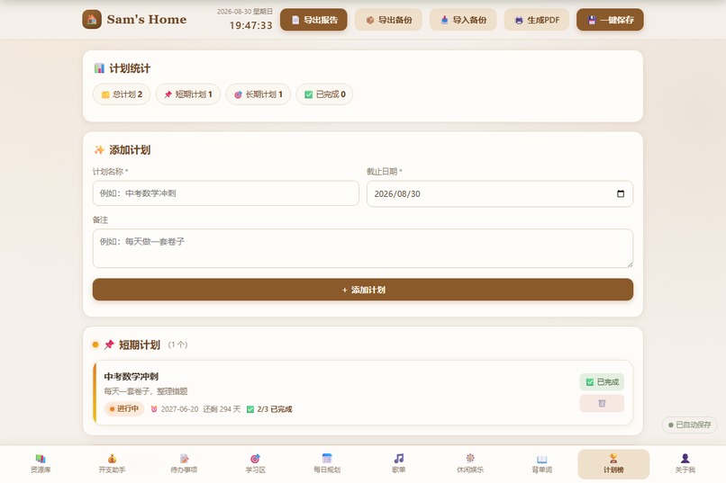The image size is (726, 483).
Task: Focus the 计划名称 input field
Action: 226,193
